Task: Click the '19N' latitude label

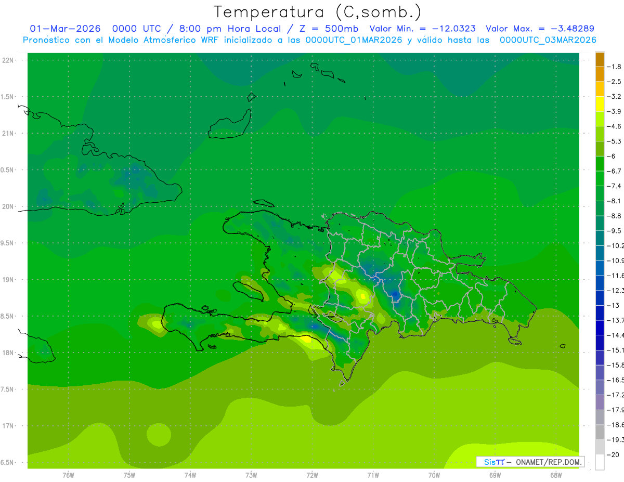Action: [9, 280]
